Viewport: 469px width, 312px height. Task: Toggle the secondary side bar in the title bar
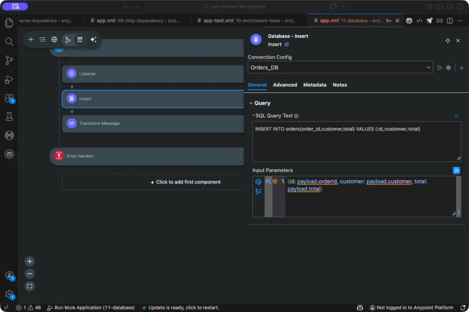coord(460,6)
